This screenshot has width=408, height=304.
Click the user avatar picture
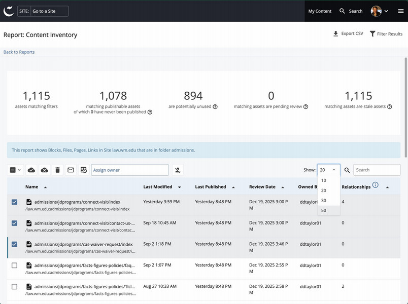[376, 11]
